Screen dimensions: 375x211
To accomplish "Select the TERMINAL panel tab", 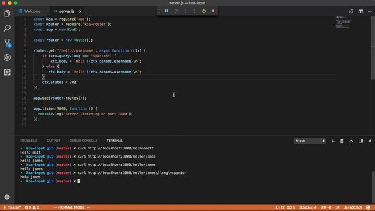I will coord(115,141).
